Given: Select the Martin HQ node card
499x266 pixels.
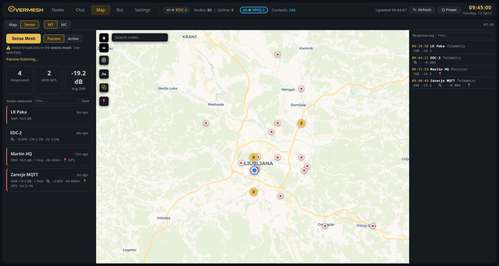Looking at the screenshot, I should [x=49, y=157].
